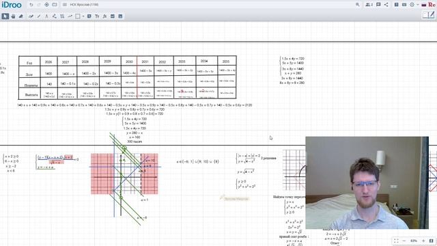Viewport: 437px width, 246px height.
Task: Select the coordinate axes tool
Action: tap(62, 16)
